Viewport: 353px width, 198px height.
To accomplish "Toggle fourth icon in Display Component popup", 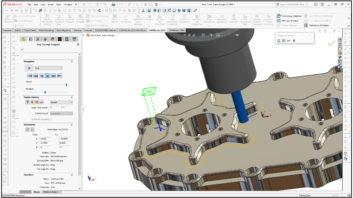I will tap(294, 41).
